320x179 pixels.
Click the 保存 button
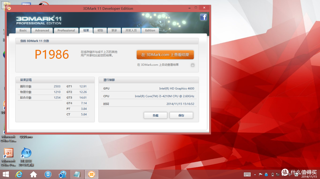(181, 115)
